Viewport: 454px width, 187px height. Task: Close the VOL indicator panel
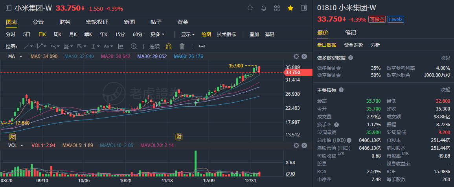[304, 145]
